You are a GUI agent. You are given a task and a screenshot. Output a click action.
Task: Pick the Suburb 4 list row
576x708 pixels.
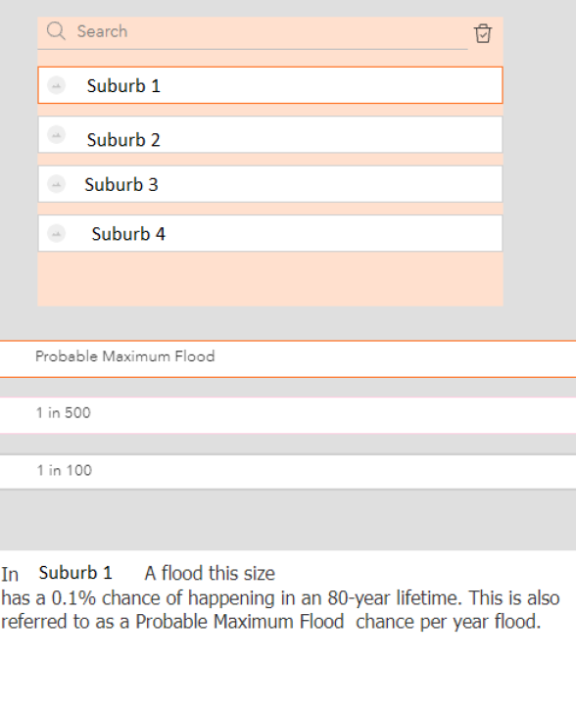270,233
